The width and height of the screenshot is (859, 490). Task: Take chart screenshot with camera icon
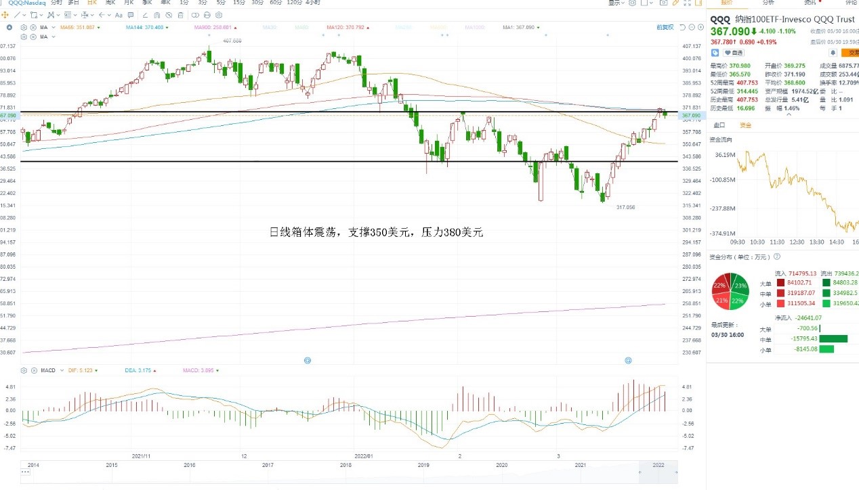pos(663,3)
